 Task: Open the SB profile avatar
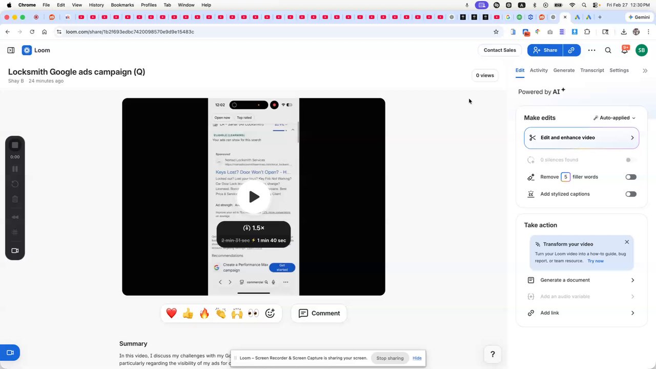click(x=641, y=50)
